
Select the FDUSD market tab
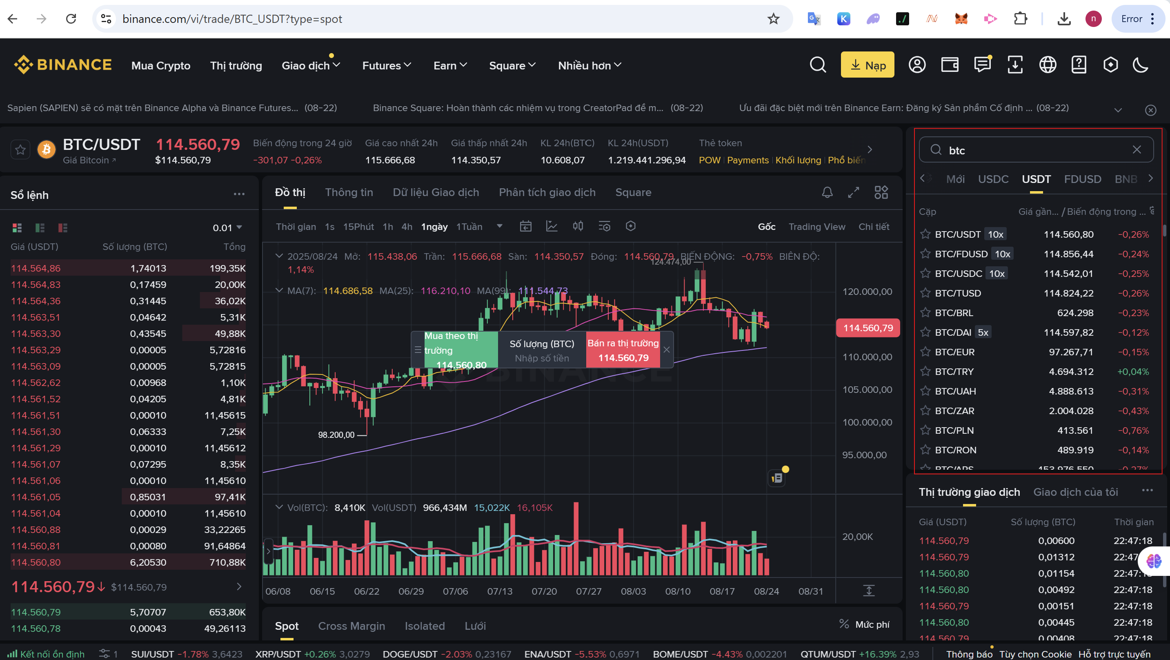click(1082, 179)
